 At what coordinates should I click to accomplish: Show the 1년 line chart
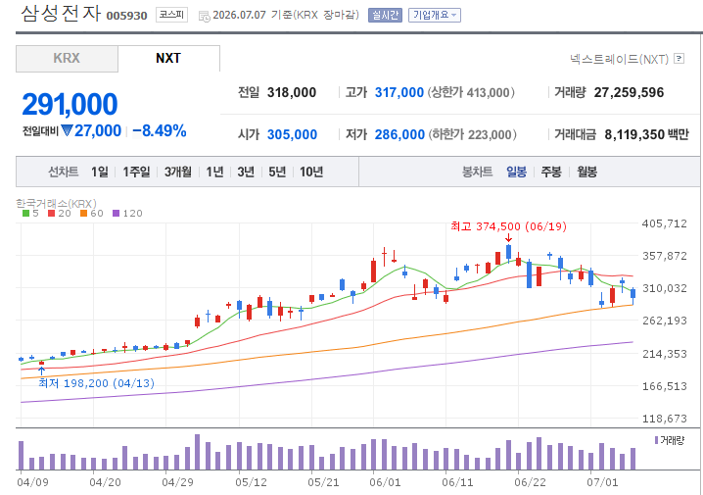click(214, 172)
